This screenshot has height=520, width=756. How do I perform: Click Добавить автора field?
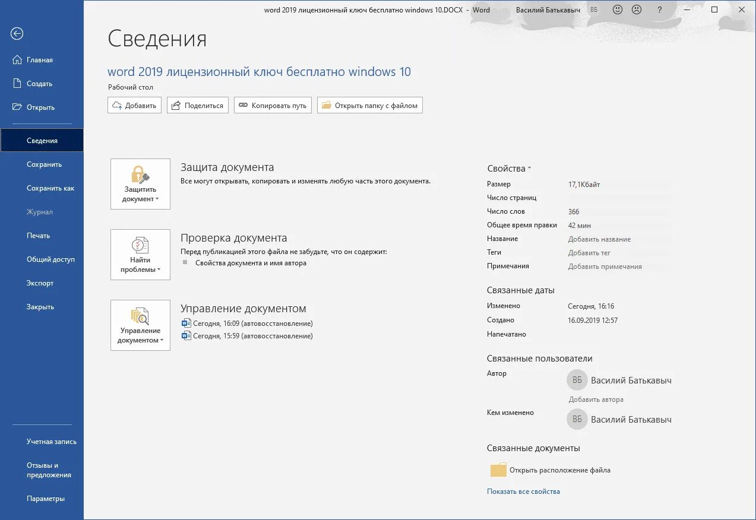[x=596, y=399]
